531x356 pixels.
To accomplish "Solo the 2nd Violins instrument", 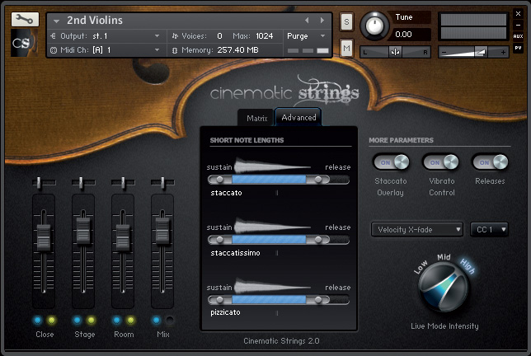I will 346,22.
